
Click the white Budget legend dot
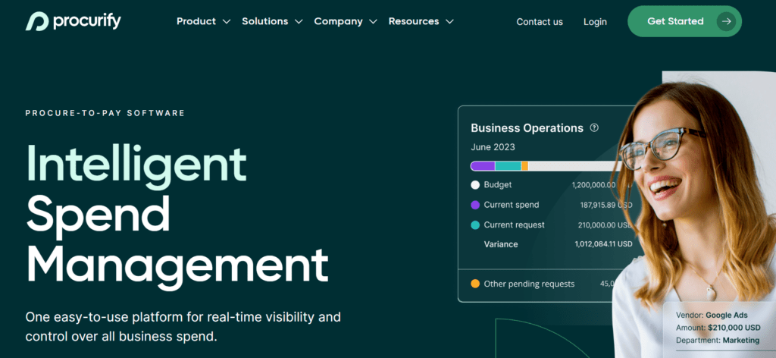tap(475, 185)
